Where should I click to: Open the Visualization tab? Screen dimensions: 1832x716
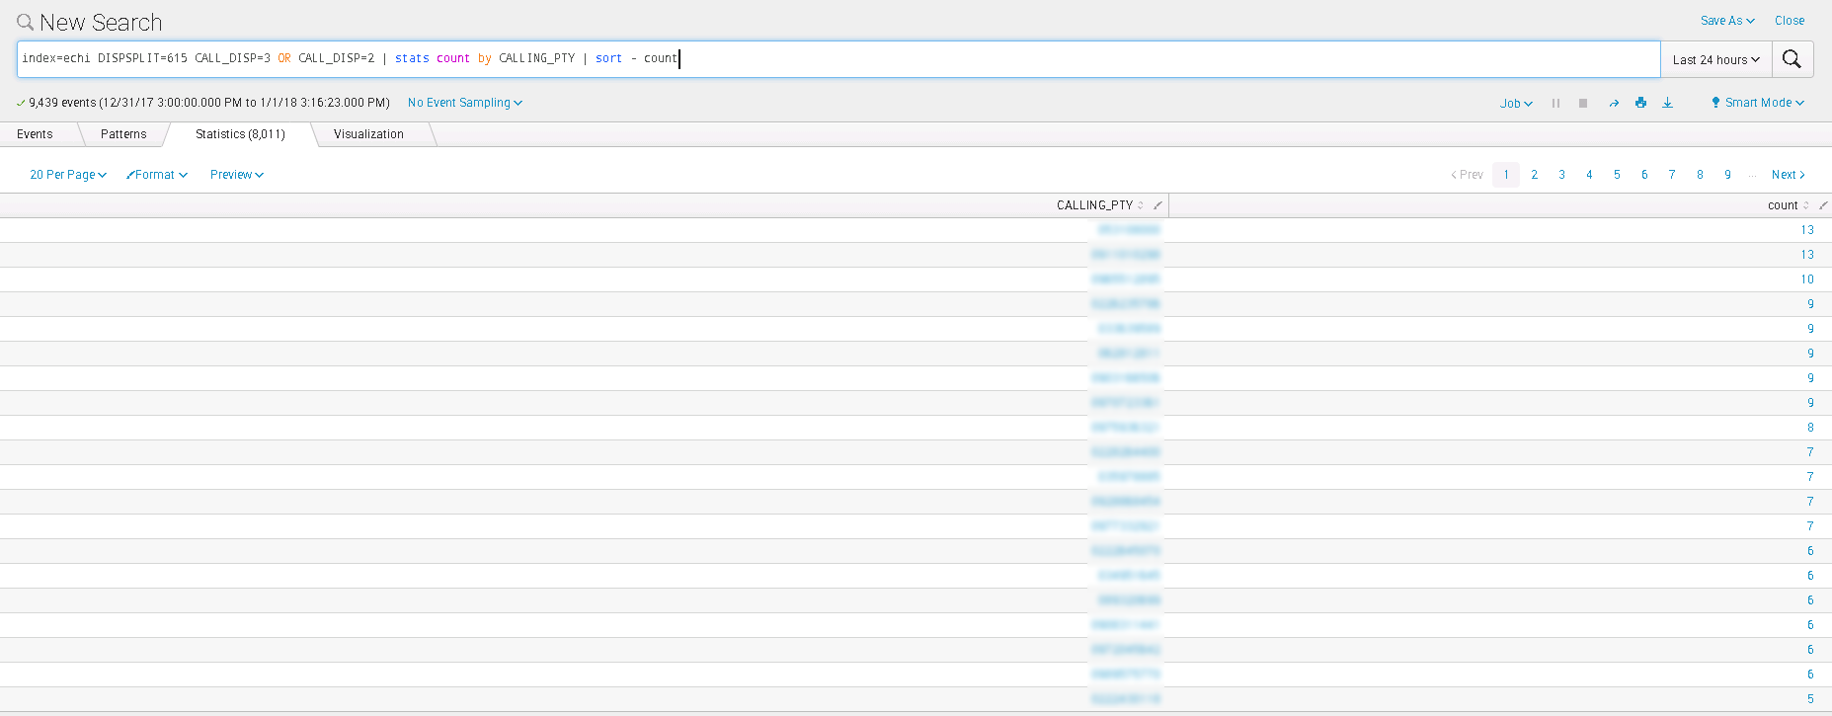(x=368, y=134)
